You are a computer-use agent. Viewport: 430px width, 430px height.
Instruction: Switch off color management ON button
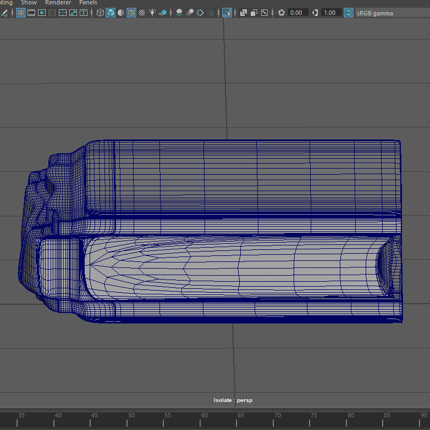click(348, 13)
